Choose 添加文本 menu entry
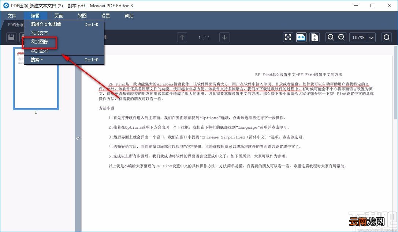This screenshot has height=232, width=398. click(64, 33)
